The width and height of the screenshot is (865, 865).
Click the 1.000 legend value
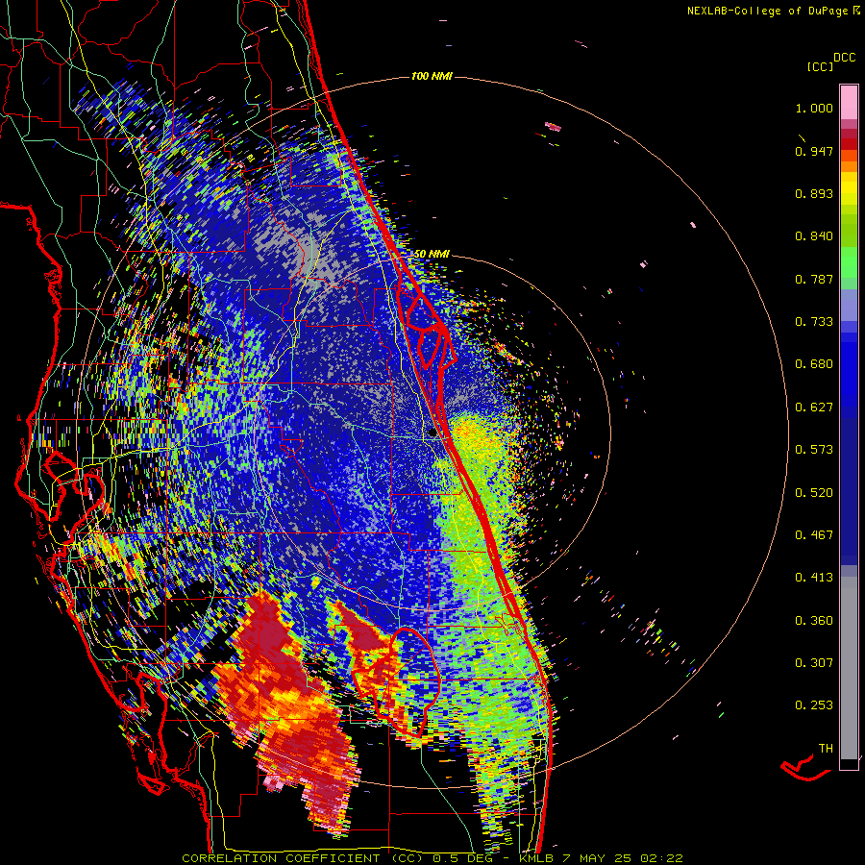[x=814, y=108]
